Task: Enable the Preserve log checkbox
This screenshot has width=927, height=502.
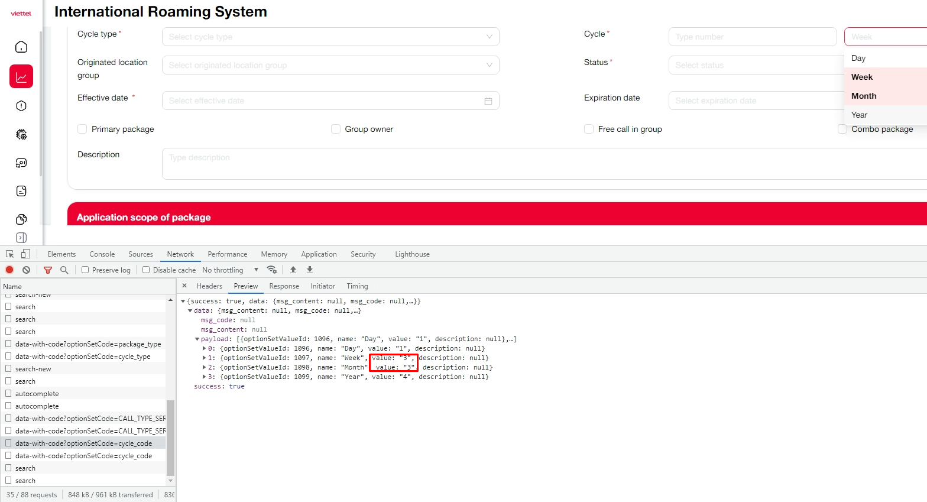Action: (x=85, y=270)
